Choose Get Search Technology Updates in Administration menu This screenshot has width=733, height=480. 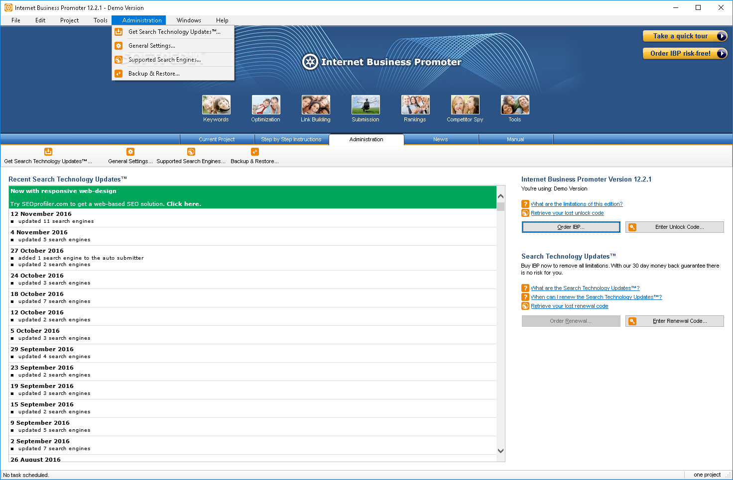[x=173, y=32]
